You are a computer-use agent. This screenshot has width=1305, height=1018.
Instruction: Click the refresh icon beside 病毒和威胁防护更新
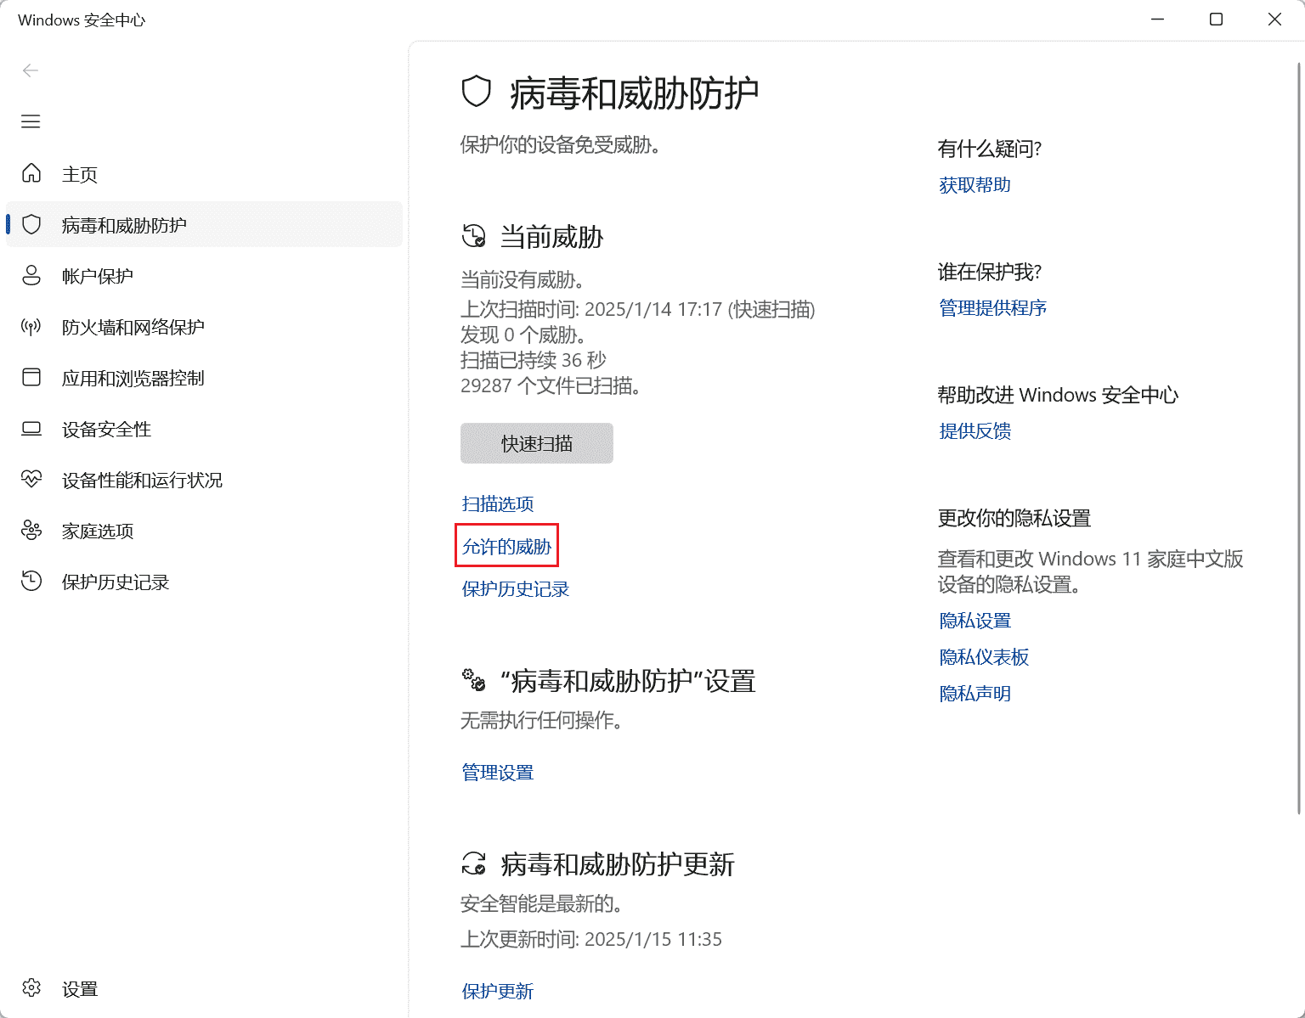(x=474, y=863)
